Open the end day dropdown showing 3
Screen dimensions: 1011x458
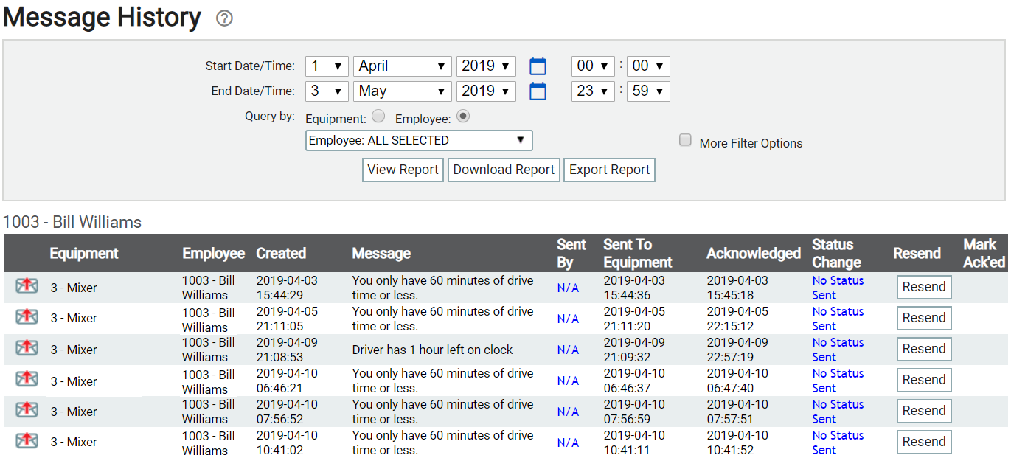[x=327, y=91]
